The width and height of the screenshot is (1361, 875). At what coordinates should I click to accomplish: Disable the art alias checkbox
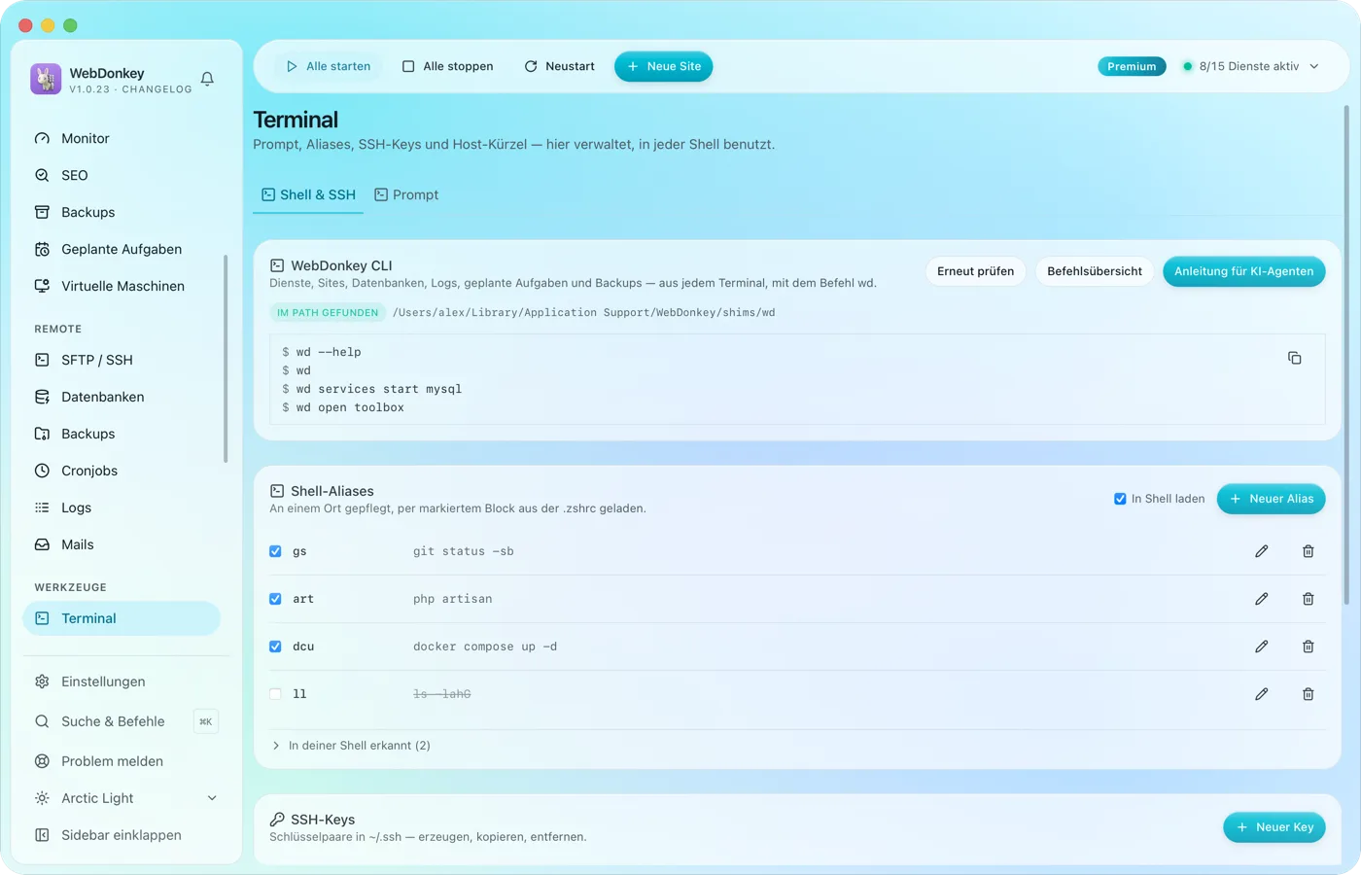275,599
